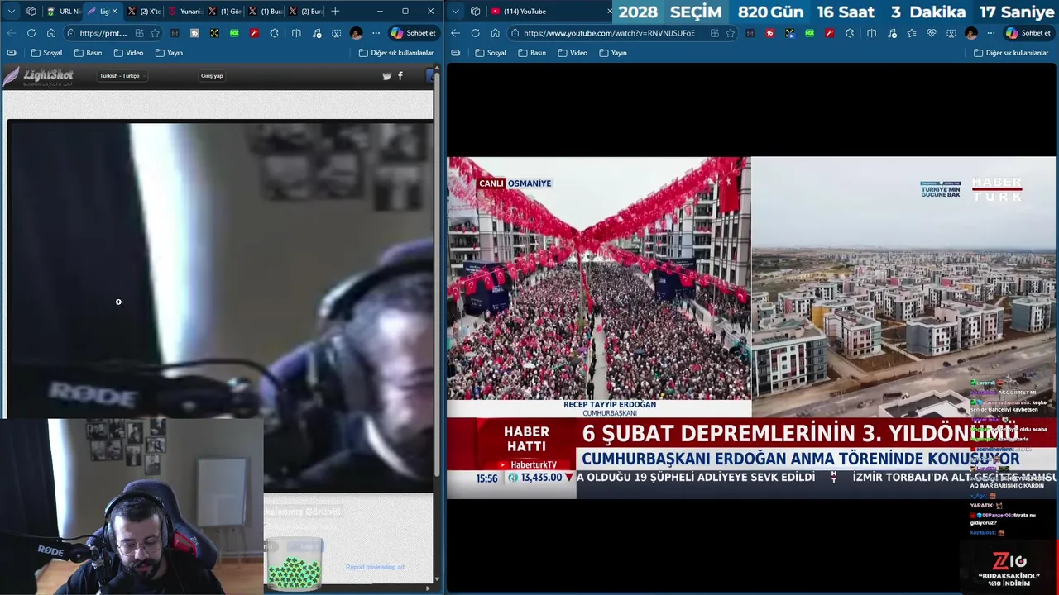The width and height of the screenshot is (1059, 595).
Task: Open Video bookmarks folder in YouTube window
Action: pos(573,53)
